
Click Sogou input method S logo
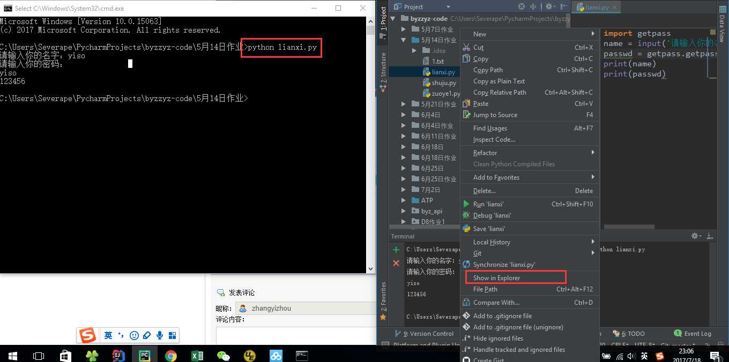[x=87, y=335]
